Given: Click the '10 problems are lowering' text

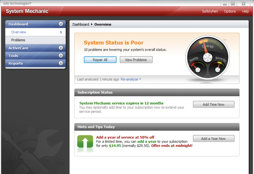Looking at the screenshot, I should [125, 50].
